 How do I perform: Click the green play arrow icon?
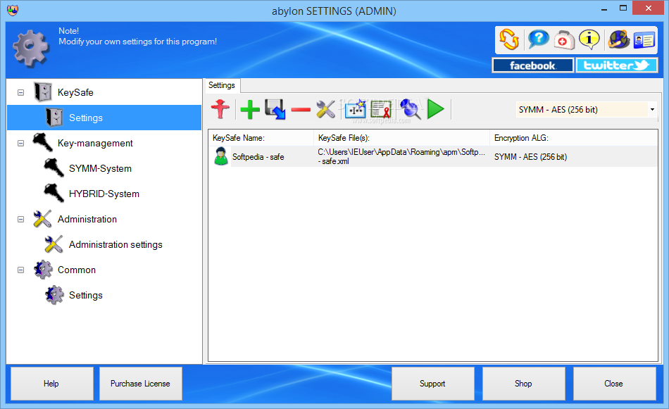tap(436, 109)
